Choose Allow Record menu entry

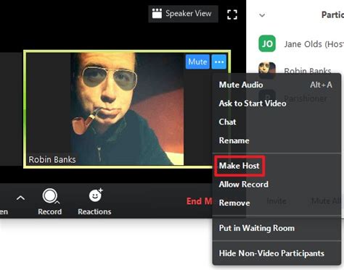(x=277, y=185)
